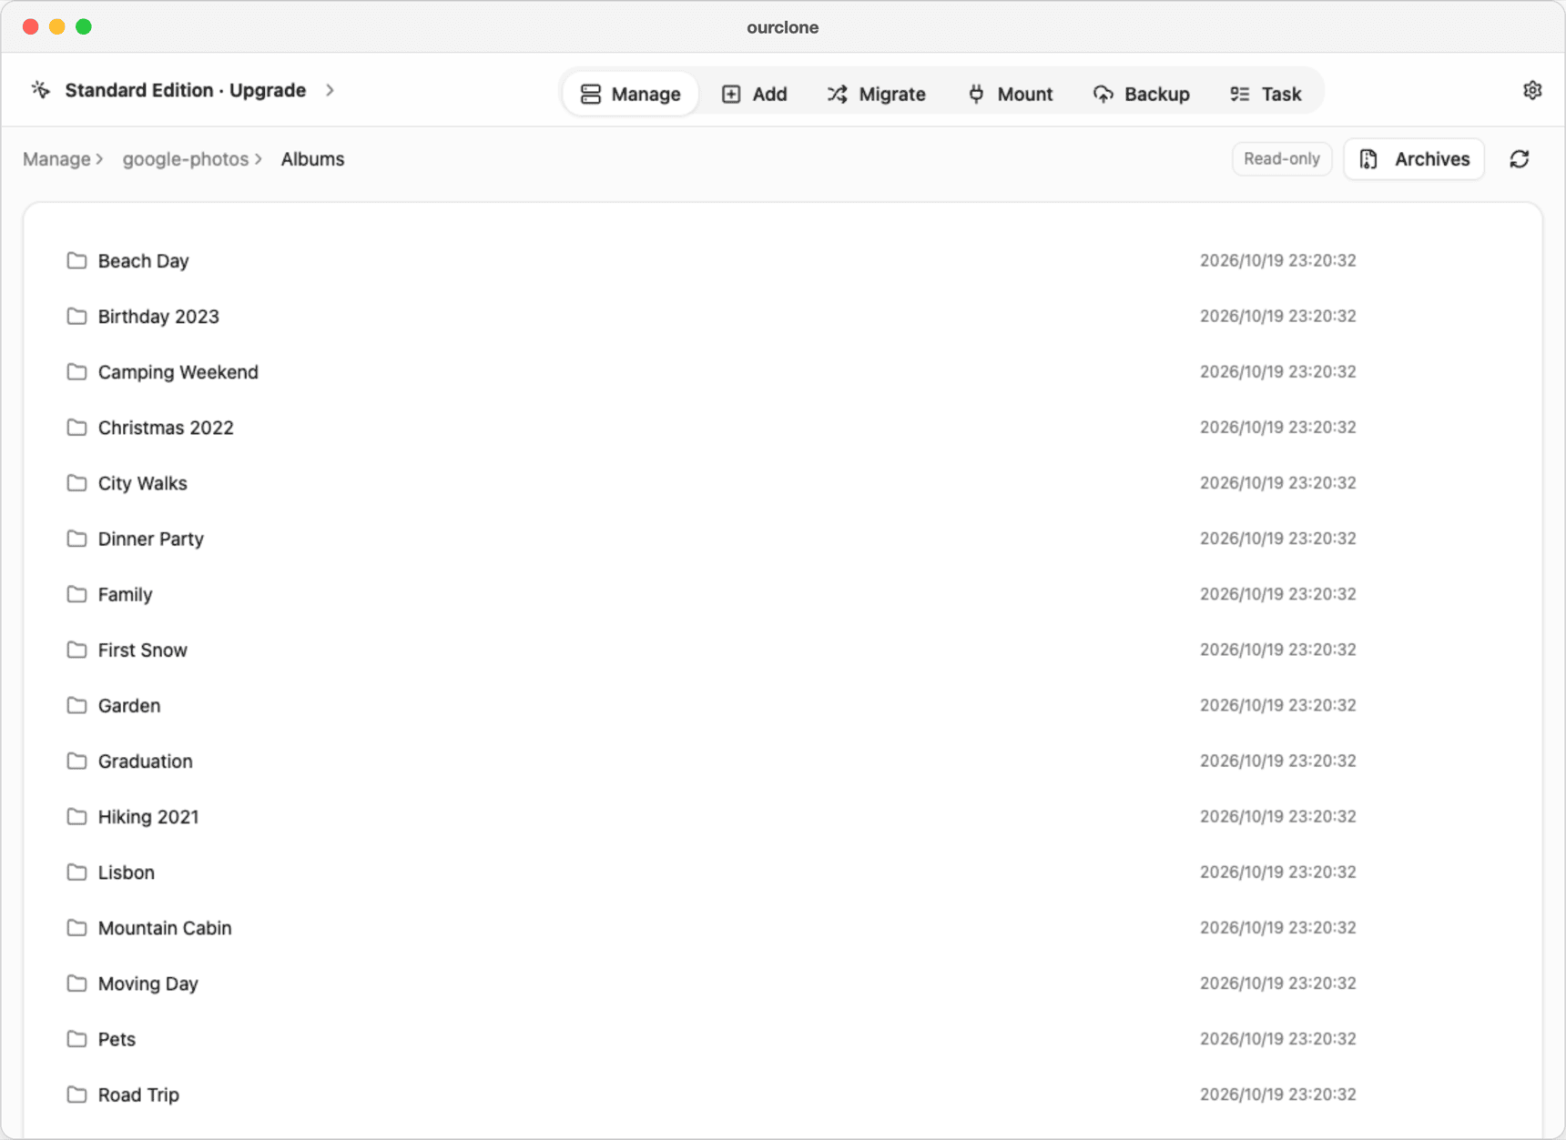Click Standard Edition · Upgrade link
This screenshot has height=1140, width=1566.
(x=185, y=90)
